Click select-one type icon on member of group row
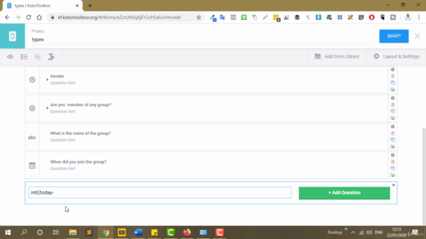The height and width of the screenshot is (239, 426). click(32, 108)
